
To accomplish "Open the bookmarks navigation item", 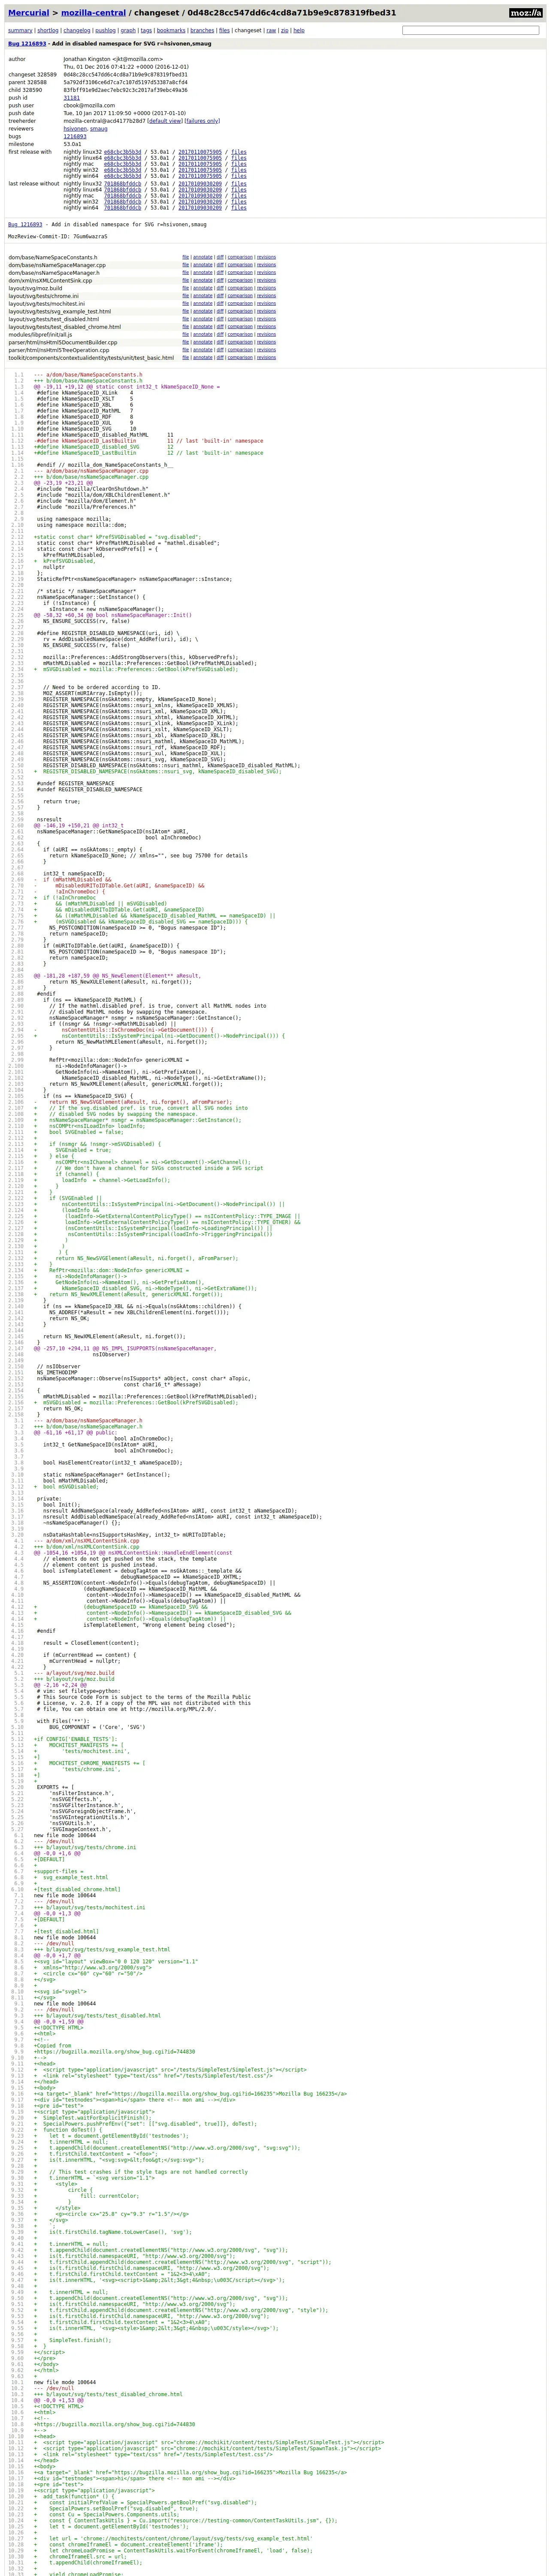I will [x=171, y=31].
